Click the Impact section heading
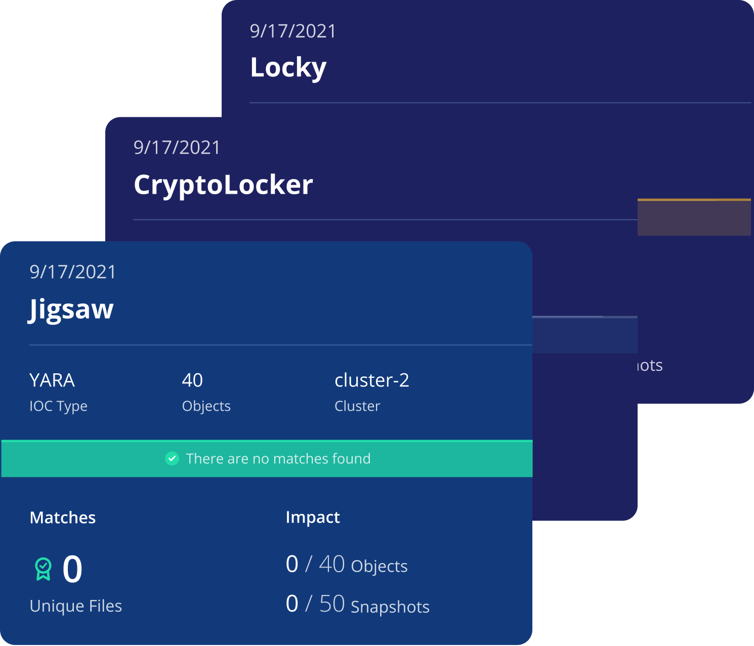This screenshot has width=754, height=646. tap(313, 518)
